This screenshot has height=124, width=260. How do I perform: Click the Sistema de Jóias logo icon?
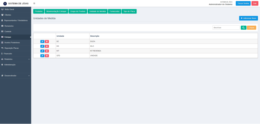pyautogui.click(x=5, y=3)
